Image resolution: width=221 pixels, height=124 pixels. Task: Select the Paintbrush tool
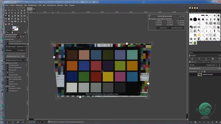tap(25, 19)
